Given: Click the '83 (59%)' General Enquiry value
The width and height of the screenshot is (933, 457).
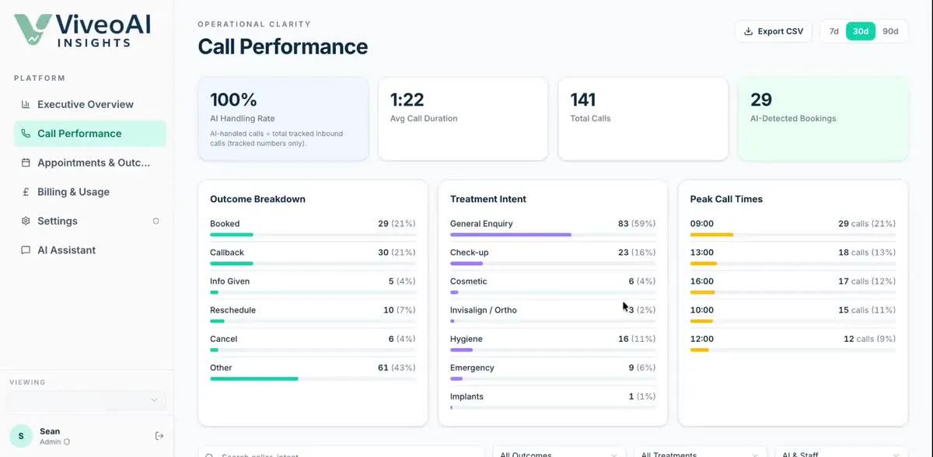Looking at the screenshot, I should [637, 224].
